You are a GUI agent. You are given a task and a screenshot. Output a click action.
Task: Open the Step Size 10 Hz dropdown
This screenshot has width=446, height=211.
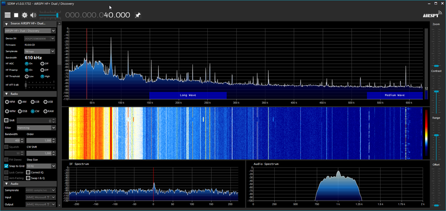(41, 166)
